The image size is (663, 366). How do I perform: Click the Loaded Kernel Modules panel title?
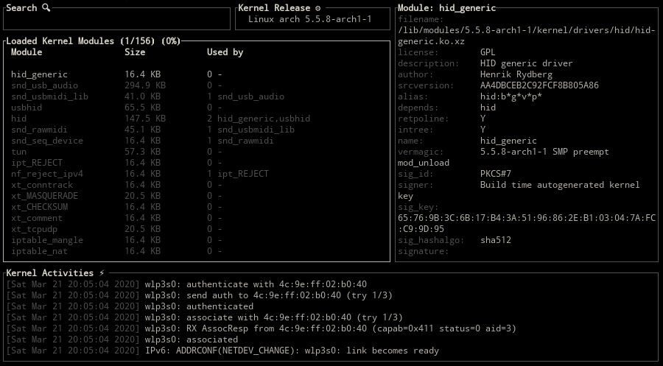93,41
